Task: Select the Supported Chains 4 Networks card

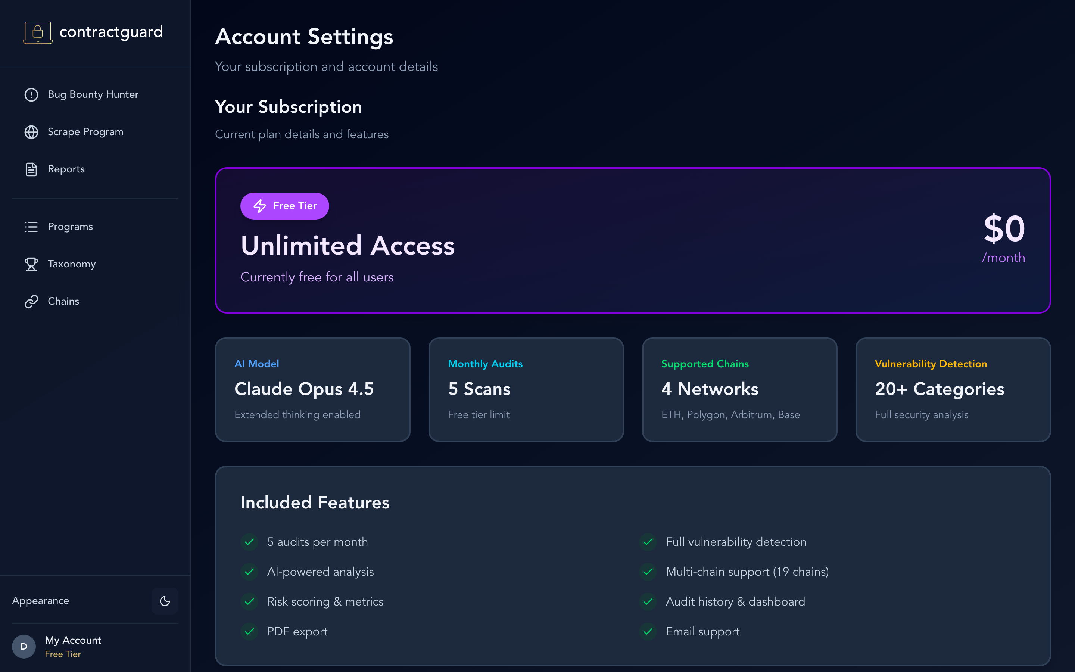Action: click(739, 390)
